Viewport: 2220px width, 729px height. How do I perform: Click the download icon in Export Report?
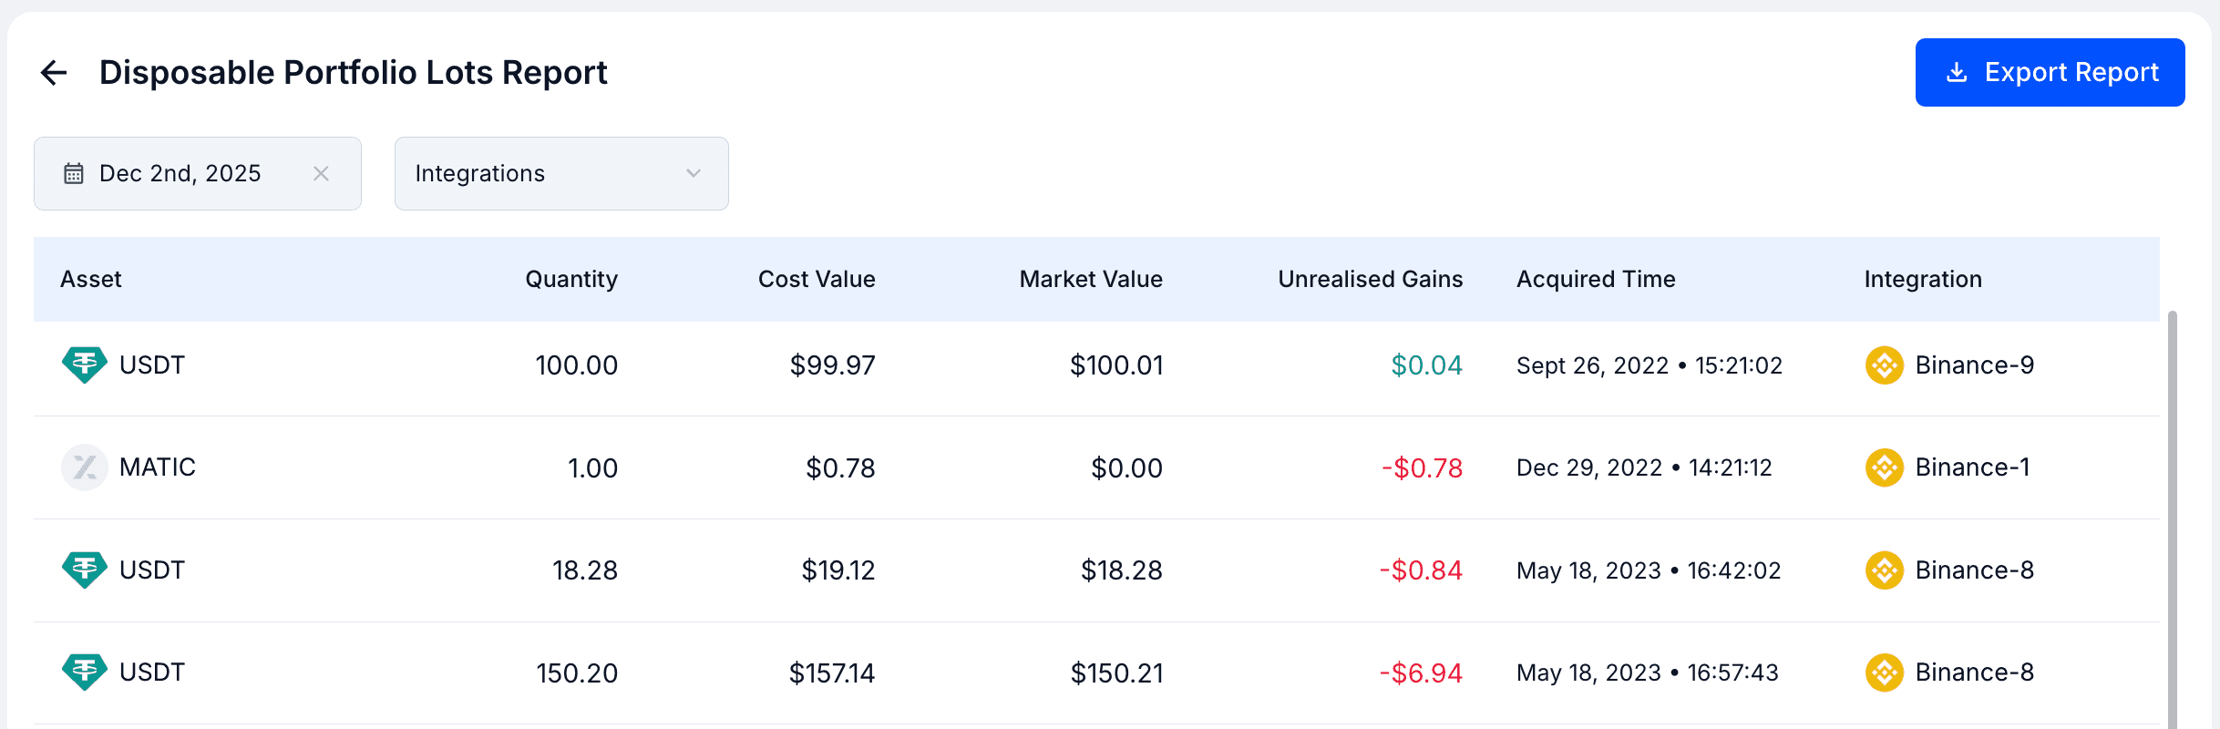tap(1956, 73)
